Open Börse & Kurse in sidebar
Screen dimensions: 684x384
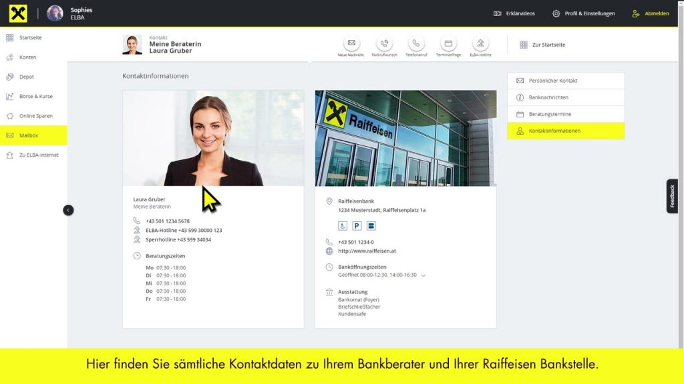(x=35, y=97)
